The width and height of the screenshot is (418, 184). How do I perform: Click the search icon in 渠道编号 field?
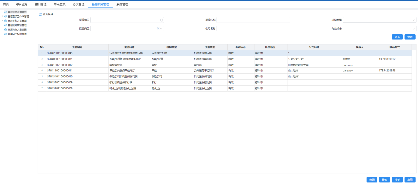[x=161, y=20]
